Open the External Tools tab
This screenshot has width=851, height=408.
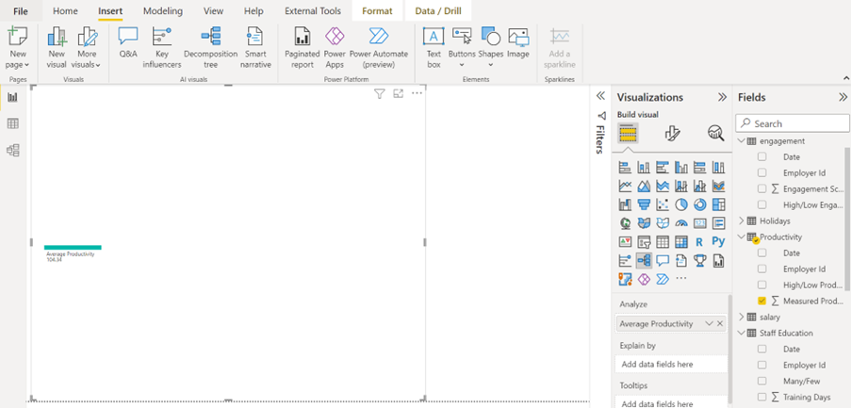click(x=313, y=11)
